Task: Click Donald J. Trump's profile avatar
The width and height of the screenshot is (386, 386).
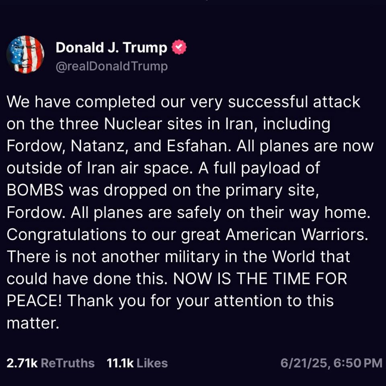Action: point(25,54)
